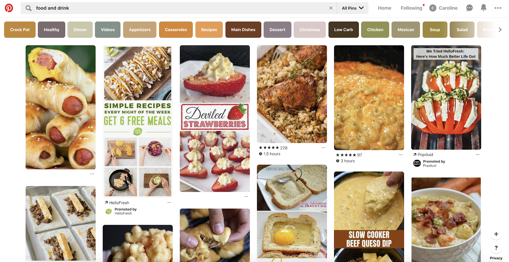Image resolution: width=509 pixels, height=262 pixels.
Task: Click the three dots under HelloFresh pin
Action: 169,203
